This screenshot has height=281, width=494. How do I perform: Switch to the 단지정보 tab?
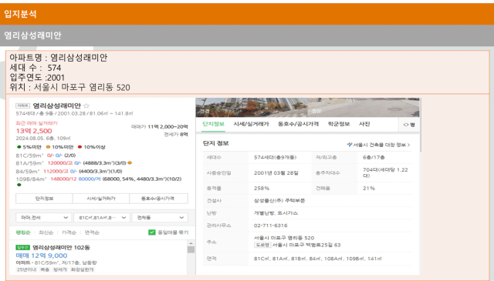(x=213, y=124)
